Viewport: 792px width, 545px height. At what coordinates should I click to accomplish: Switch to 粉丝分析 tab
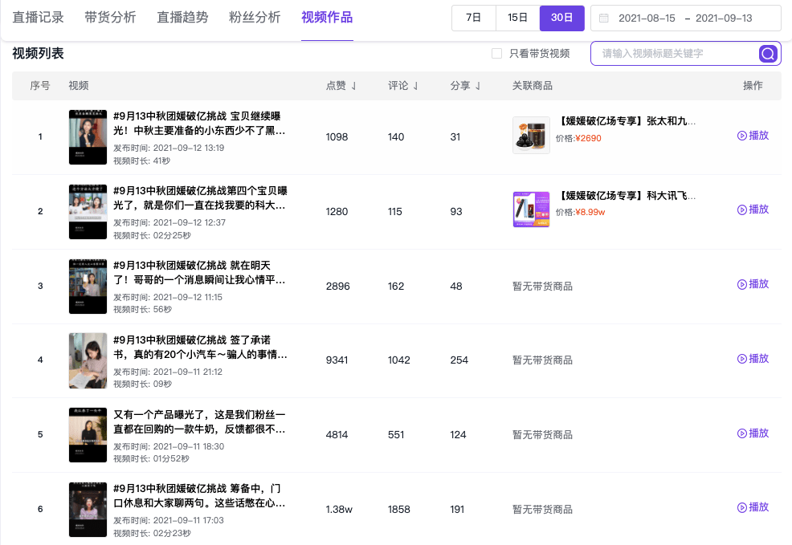(255, 18)
